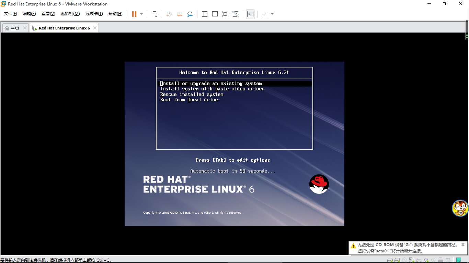Click the second CD/DVD drive status icon

point(433,260)
